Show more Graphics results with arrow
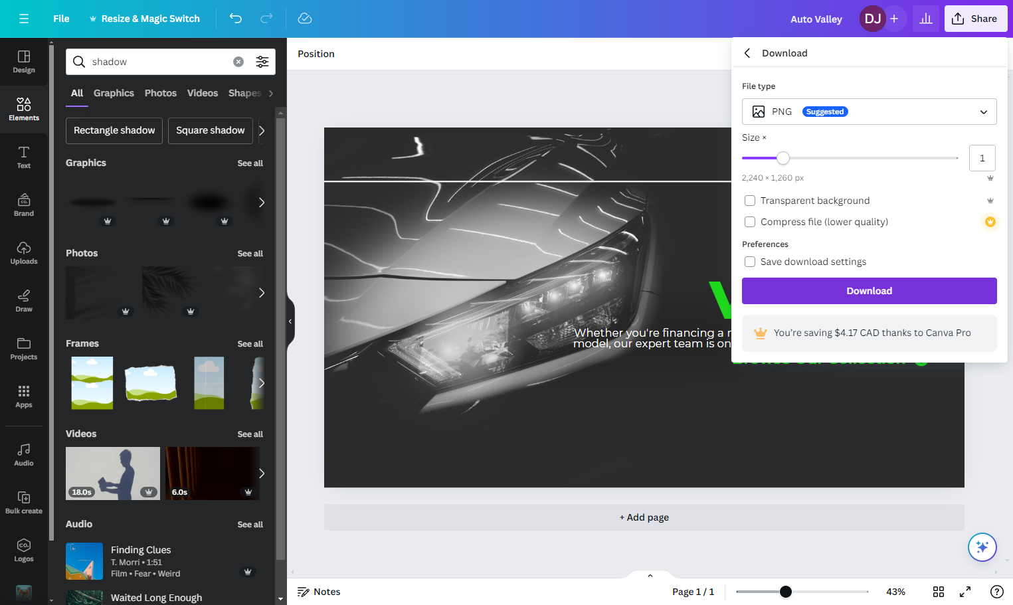The width and height of the screenshot is (1013, 605). pos(262,203)
